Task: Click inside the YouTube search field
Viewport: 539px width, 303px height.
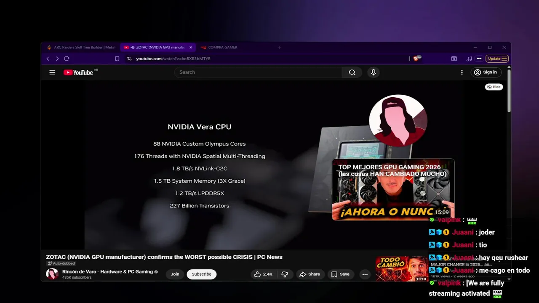Action: (259, 72)
